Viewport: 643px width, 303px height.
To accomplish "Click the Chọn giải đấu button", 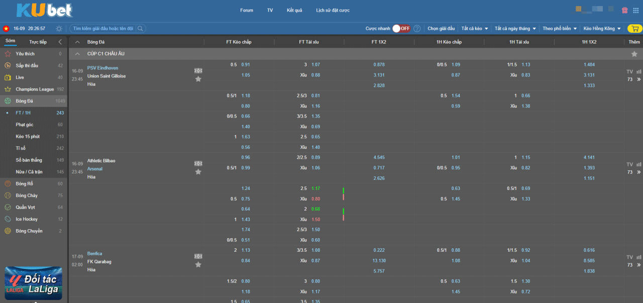I will (x=441, y=29).
